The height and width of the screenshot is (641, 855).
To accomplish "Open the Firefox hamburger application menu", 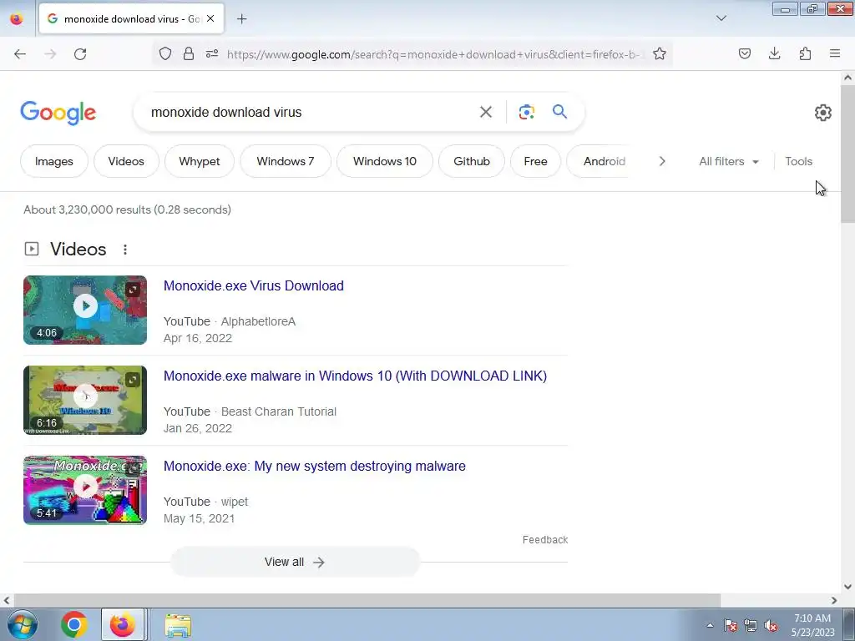I will pos(835,53).
